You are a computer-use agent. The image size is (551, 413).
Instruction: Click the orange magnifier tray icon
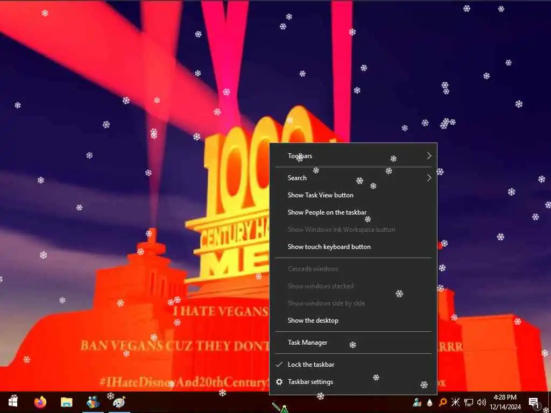(x=443, y=402)
